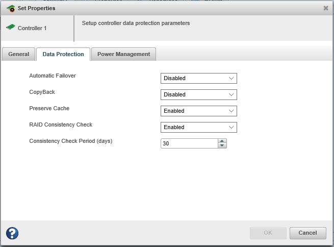Switch to the General tab
This screenshot has width=334, height=247.
(x=19, y=54)
